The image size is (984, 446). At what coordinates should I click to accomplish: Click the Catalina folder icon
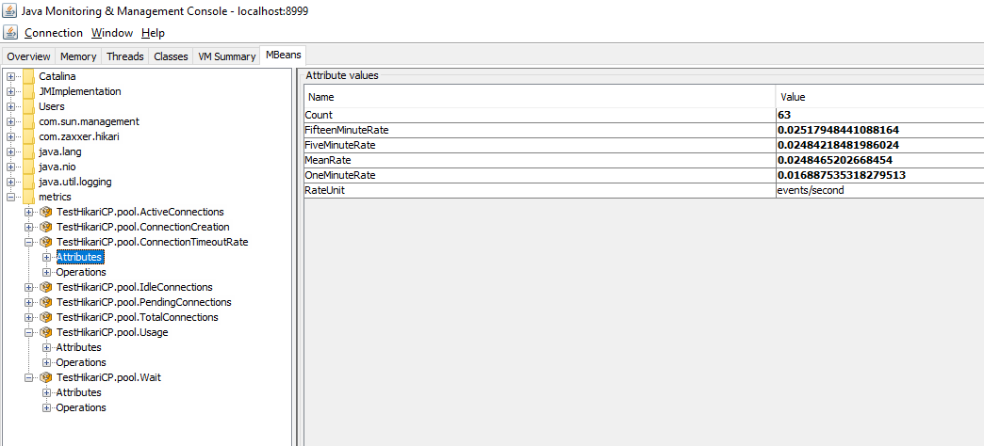point(29,76)
